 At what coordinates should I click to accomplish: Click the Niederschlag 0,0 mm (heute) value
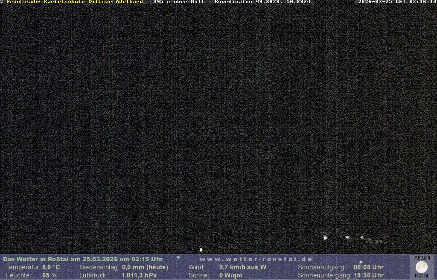145,267
